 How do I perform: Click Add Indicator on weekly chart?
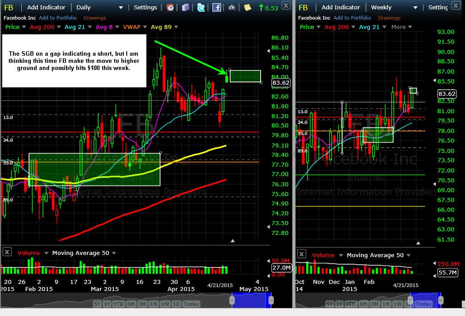click(x=341, y=8)
